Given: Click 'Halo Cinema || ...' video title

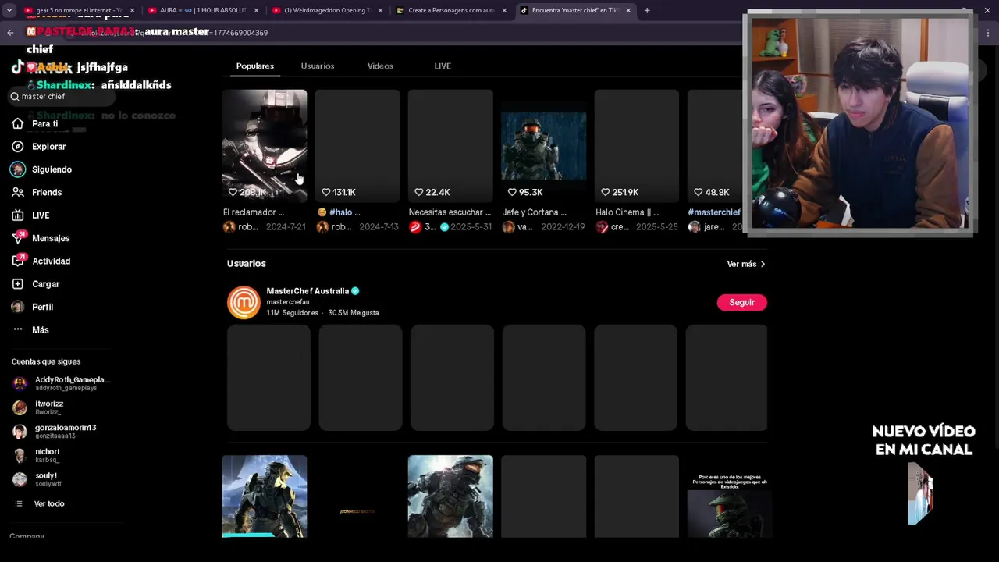Looking at the screenshot, I should [x=627, y=212].
